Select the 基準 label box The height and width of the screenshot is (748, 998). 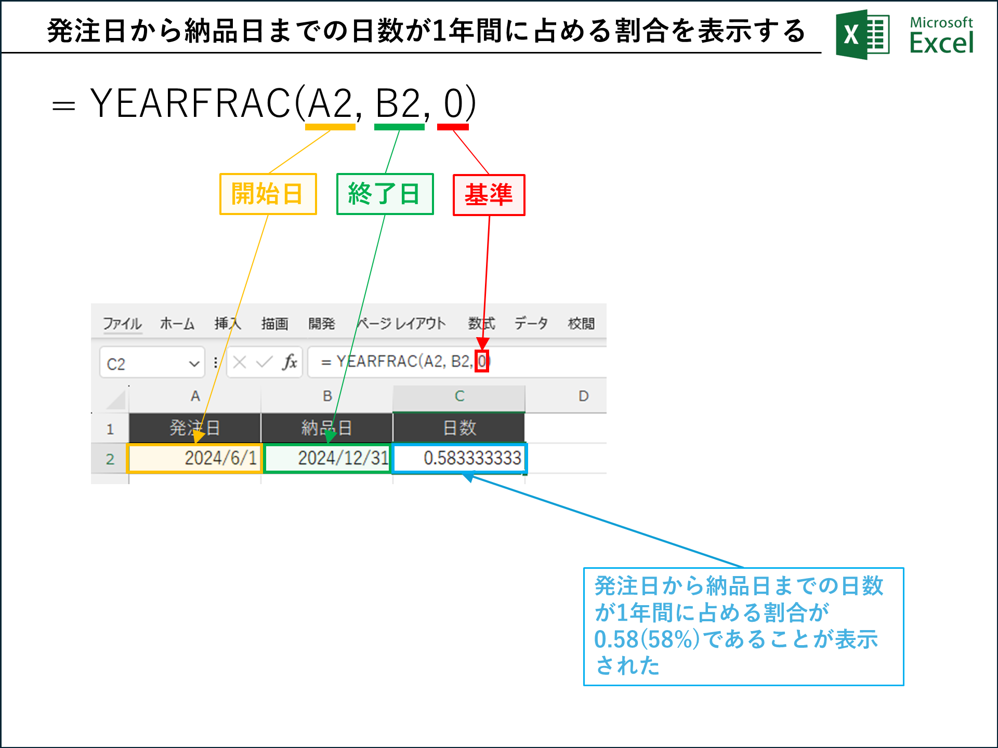[x=489, y=195]
